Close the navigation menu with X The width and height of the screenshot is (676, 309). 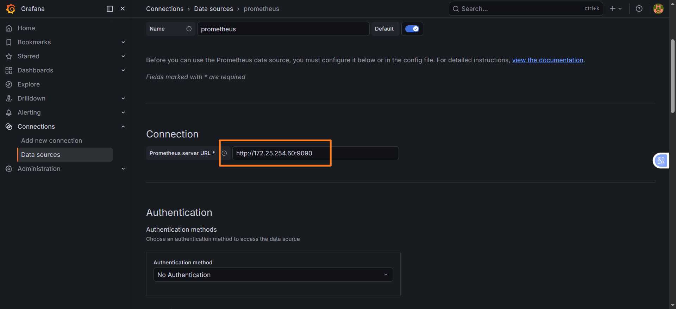click(x=123, y=8)
